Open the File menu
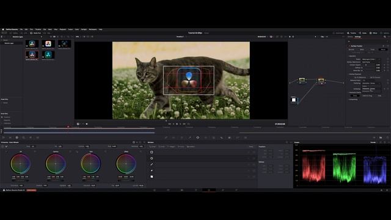391x220 pixels. (x=21, y=29)
